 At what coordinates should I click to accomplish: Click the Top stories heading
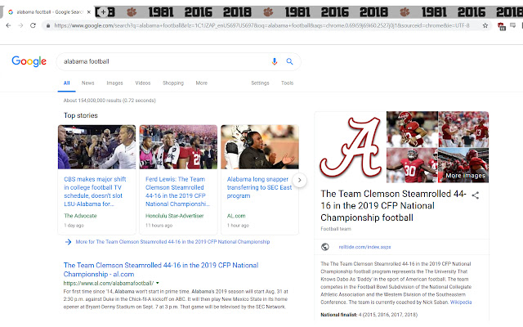[x=81, y=115]
